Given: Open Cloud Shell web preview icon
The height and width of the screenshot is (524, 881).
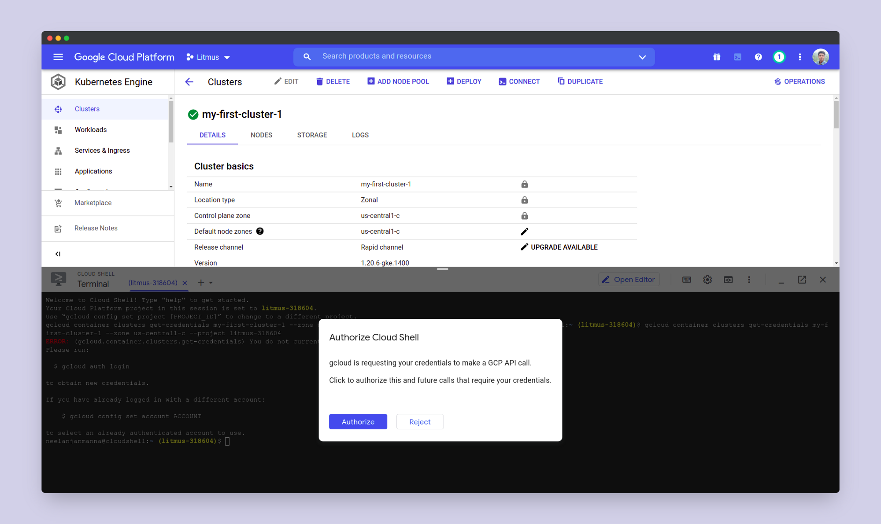Looking at the screenshot, I should tap(728, 280).
